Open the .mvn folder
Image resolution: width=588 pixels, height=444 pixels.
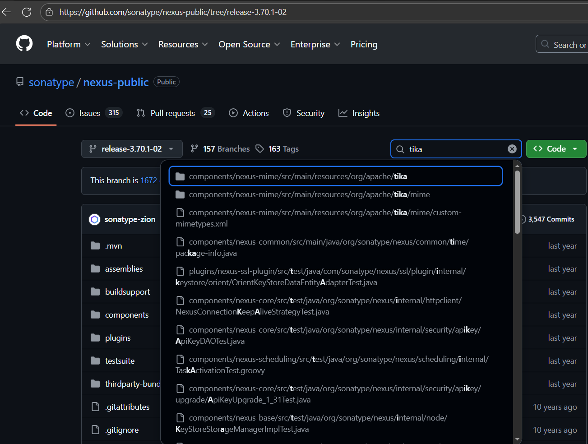114,246
